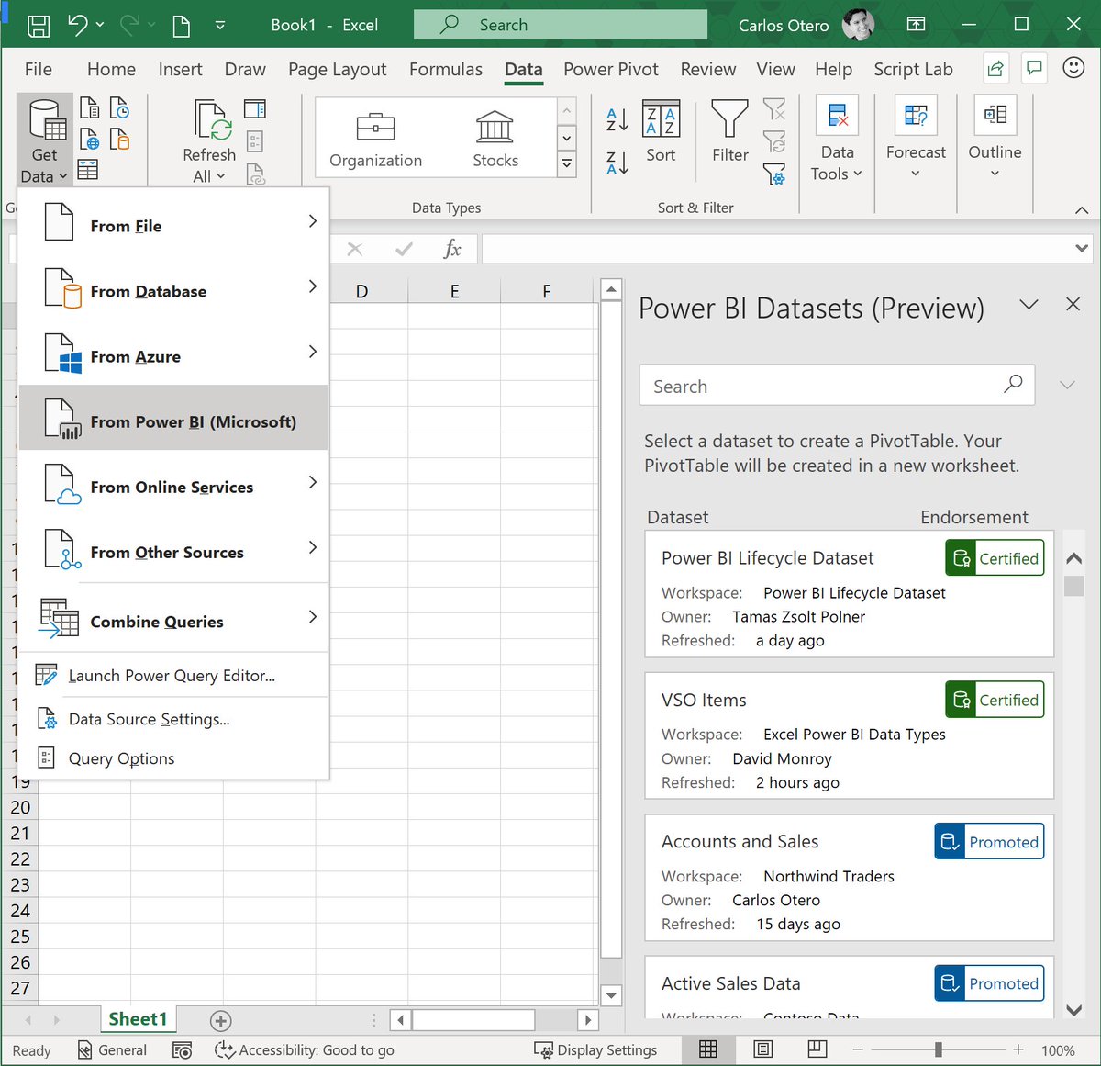Expand Quick Access Toolbar customize dropdown
The width and height of the screenshot is (1101, 1066).
(x=220, y=26)
